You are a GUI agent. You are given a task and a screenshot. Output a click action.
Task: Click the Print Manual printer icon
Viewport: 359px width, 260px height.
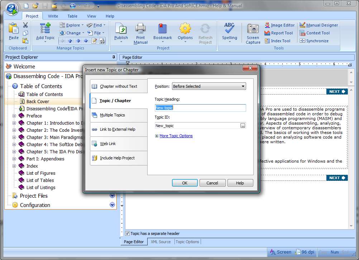(140, 28)
